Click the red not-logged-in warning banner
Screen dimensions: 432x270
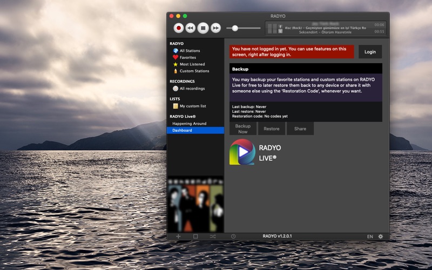292,52
